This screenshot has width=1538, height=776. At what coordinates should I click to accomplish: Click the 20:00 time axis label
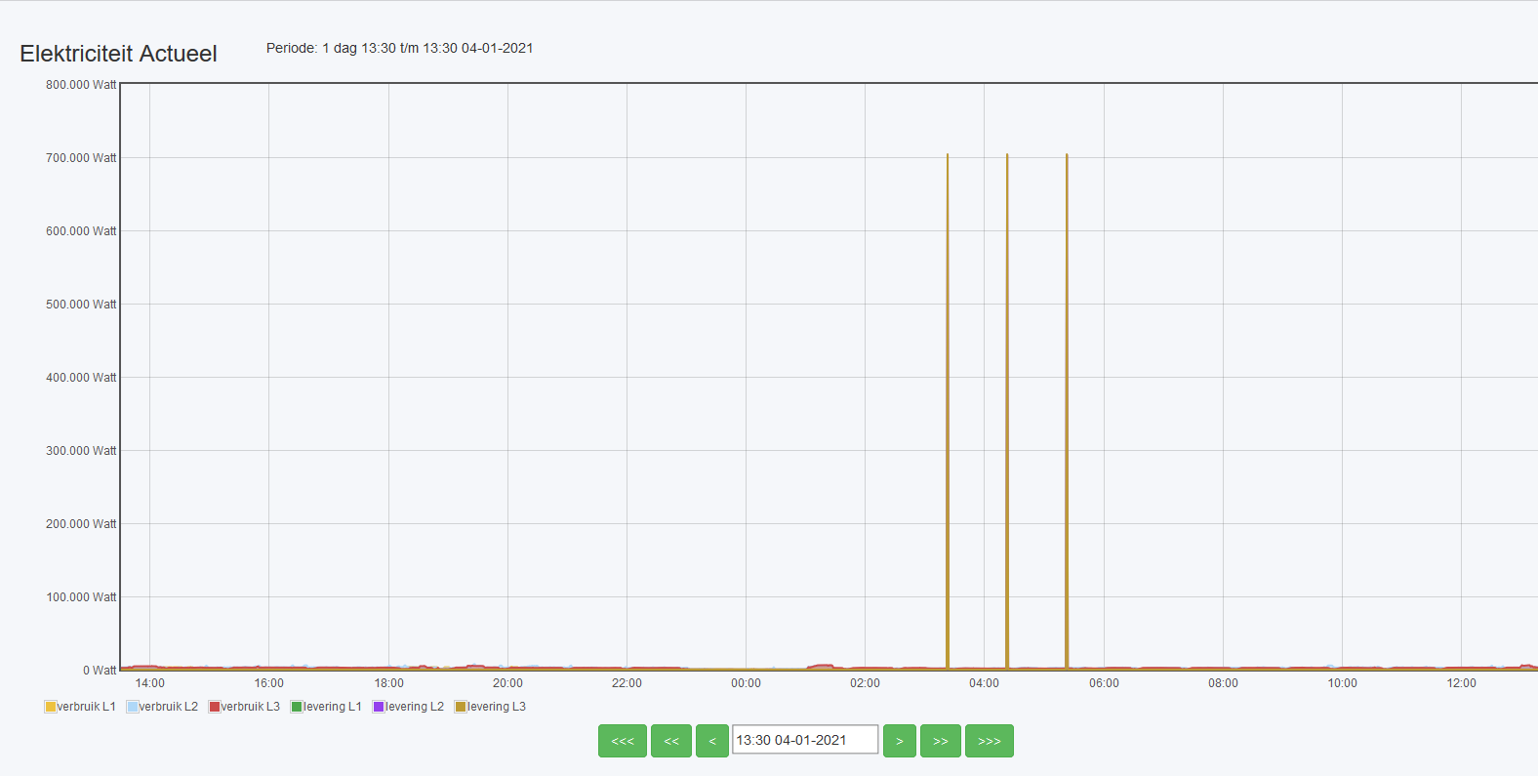pos(507,683)
